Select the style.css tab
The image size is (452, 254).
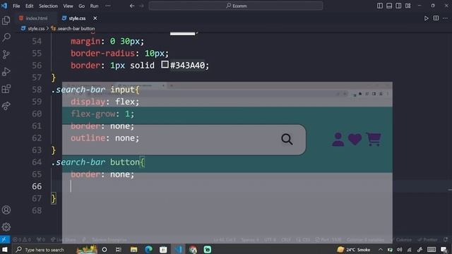click(77, 18)
